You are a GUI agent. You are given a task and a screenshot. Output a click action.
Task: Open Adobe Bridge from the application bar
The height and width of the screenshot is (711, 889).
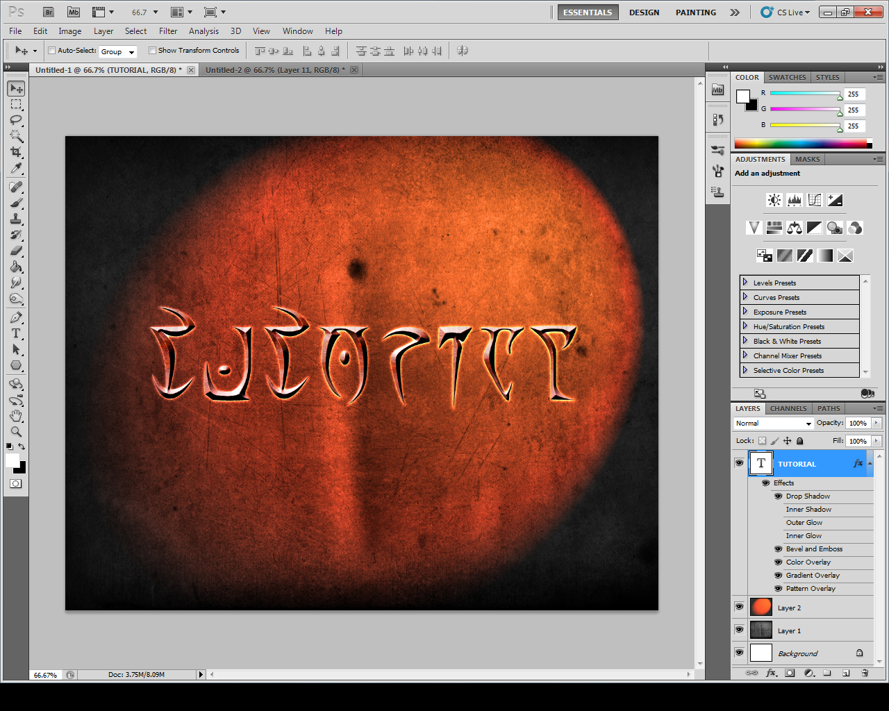(48, 12)
